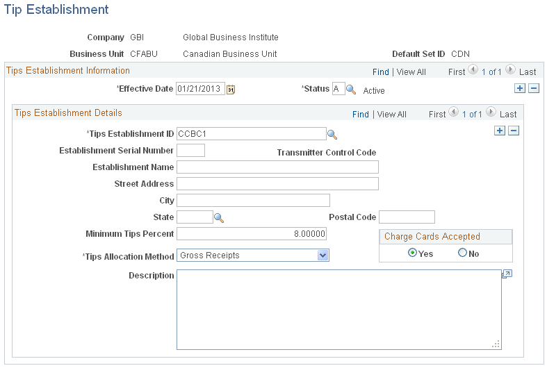The width and height of the screenshot is (547, 368).
Task: Click First in Tips Establishment Information header
Action: pos(457,72)
